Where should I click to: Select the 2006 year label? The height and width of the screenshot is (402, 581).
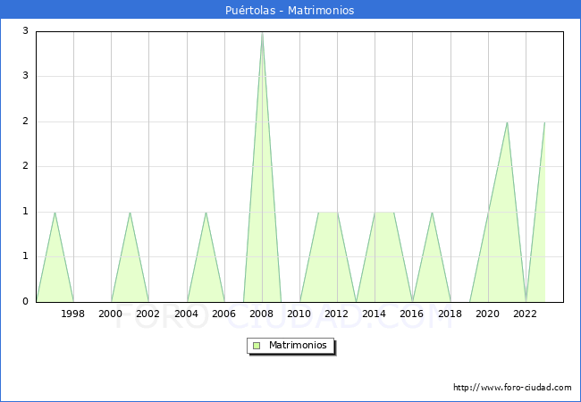tap(224, 314)
